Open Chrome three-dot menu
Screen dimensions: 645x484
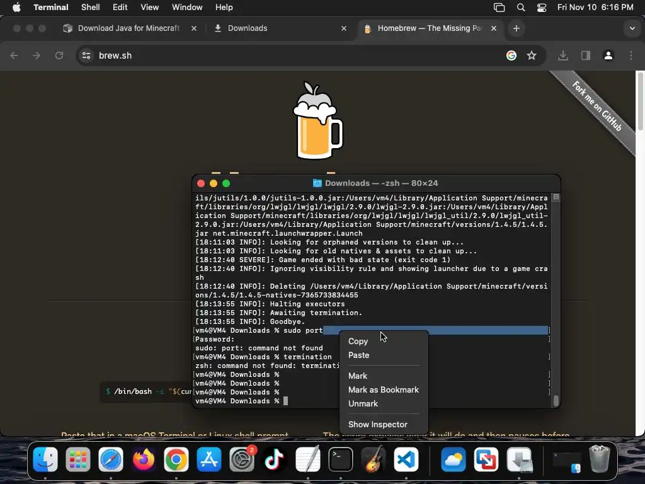pos(631,55)
